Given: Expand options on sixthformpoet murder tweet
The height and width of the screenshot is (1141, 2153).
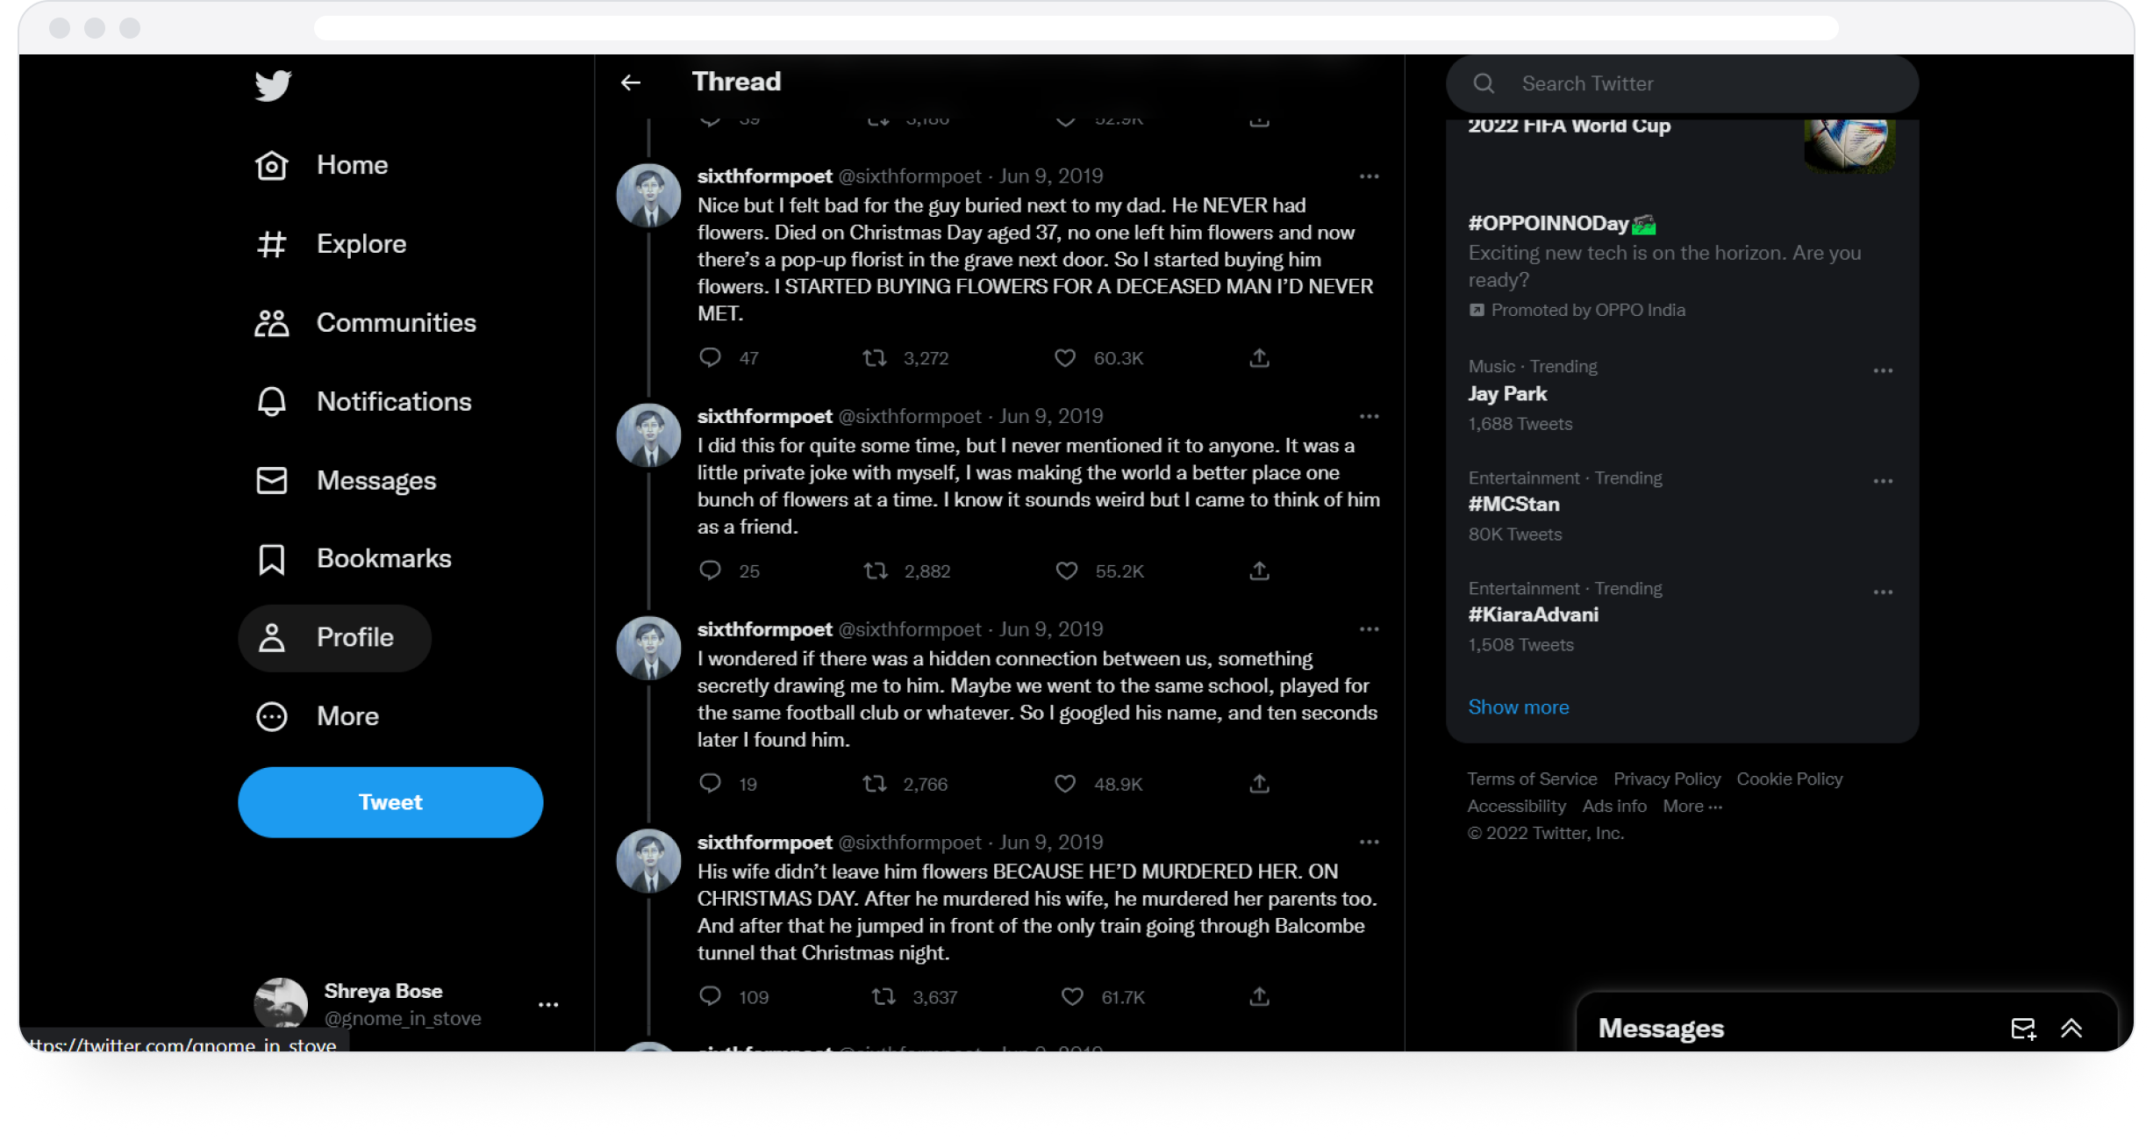Looking at the screenshot, I should 1369,842.
